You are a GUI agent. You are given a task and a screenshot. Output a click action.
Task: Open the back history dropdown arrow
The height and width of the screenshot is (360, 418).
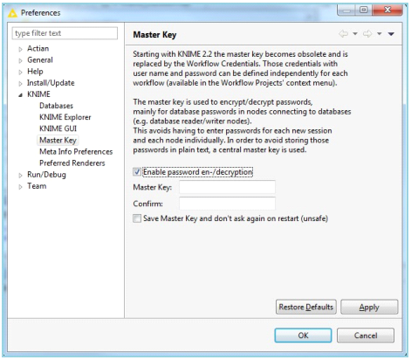[x=355, y=34]
